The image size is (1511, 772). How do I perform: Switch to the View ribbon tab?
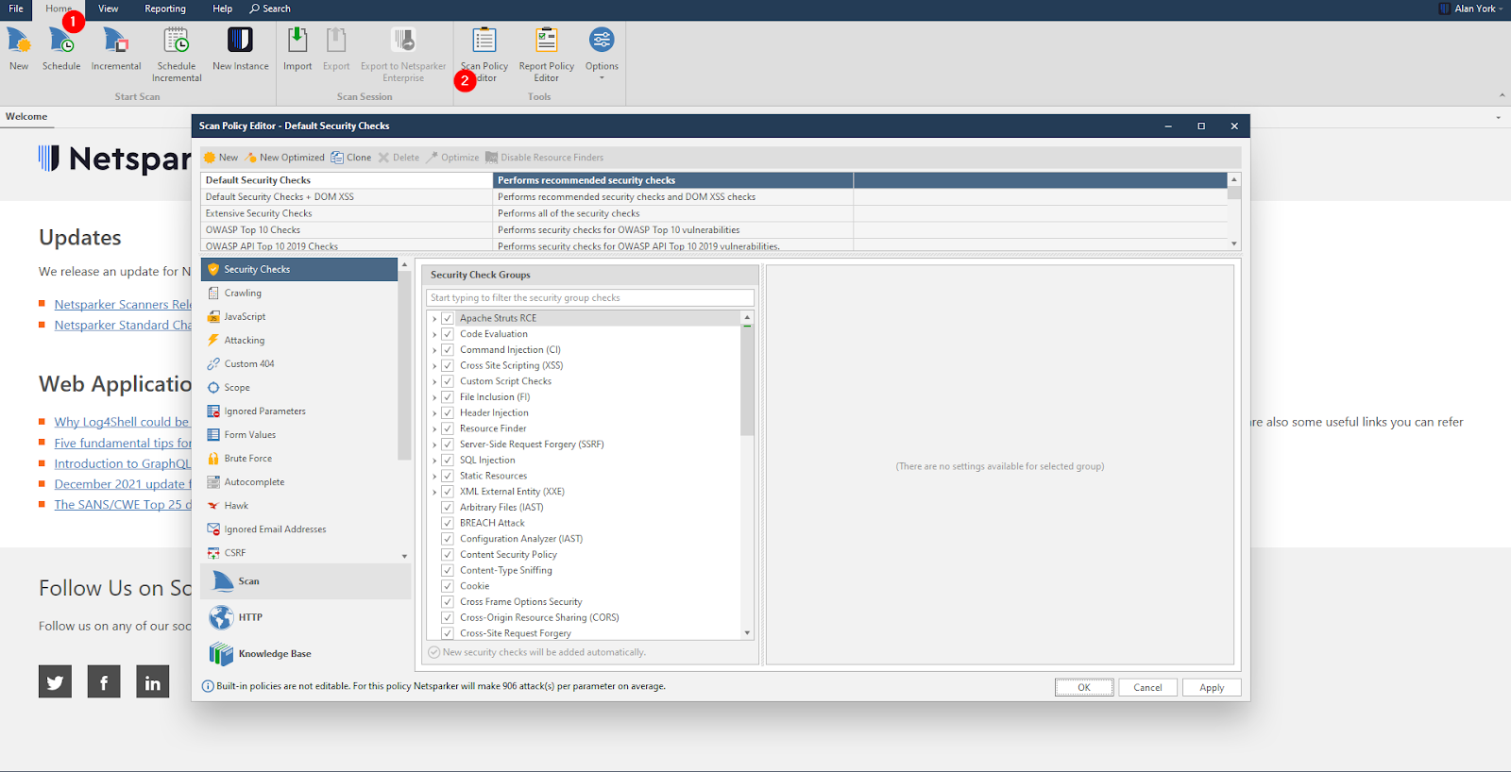[109, 8]
